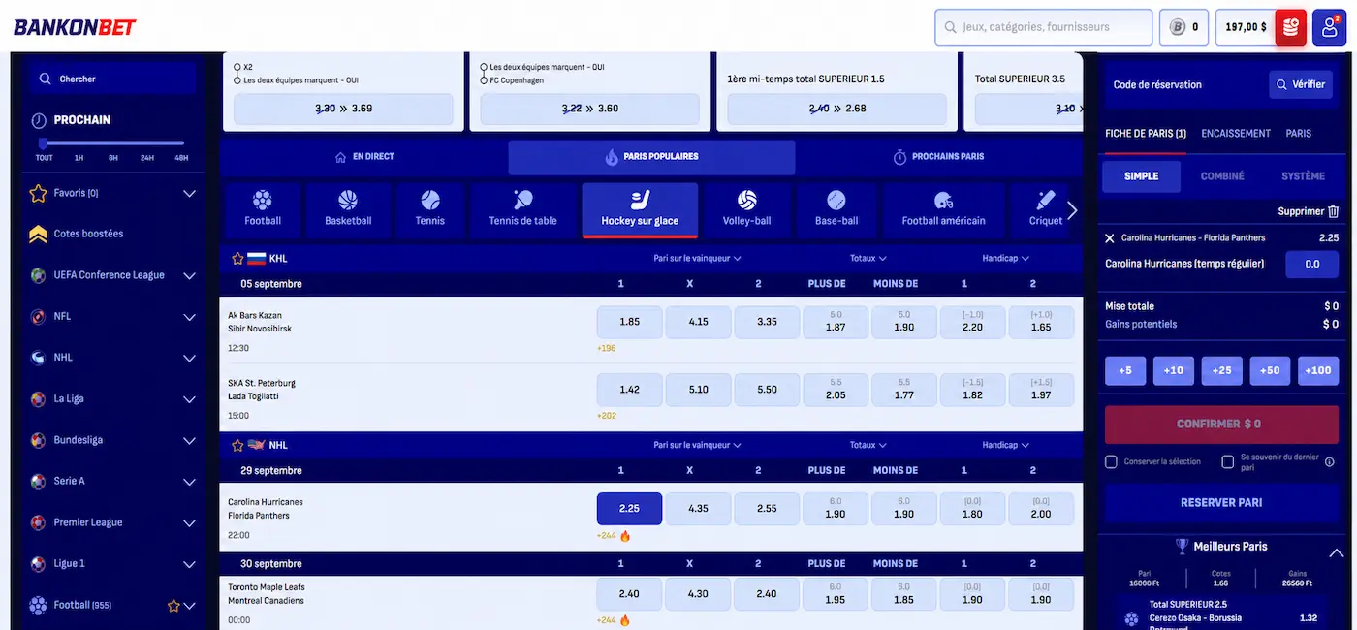
Task: Open the user profile icon
Action: point(1328,27)
